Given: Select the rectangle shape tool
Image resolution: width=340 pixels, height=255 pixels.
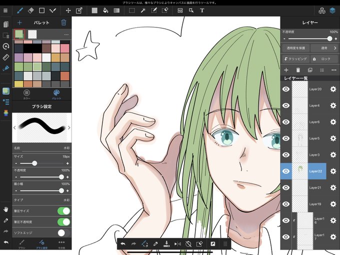Looking at the screenshot, I should (x=41, y=10).
